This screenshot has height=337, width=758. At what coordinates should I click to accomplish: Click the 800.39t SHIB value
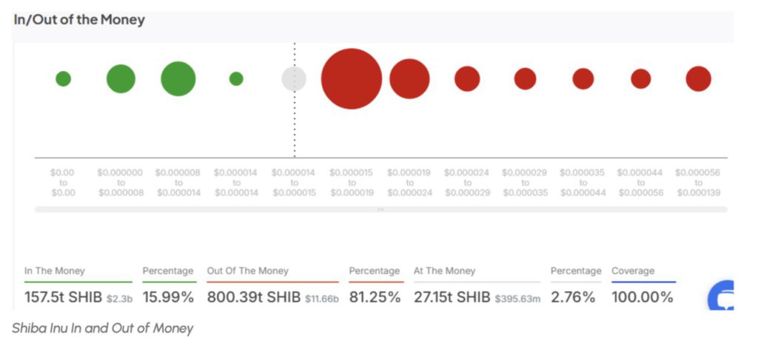254,297
